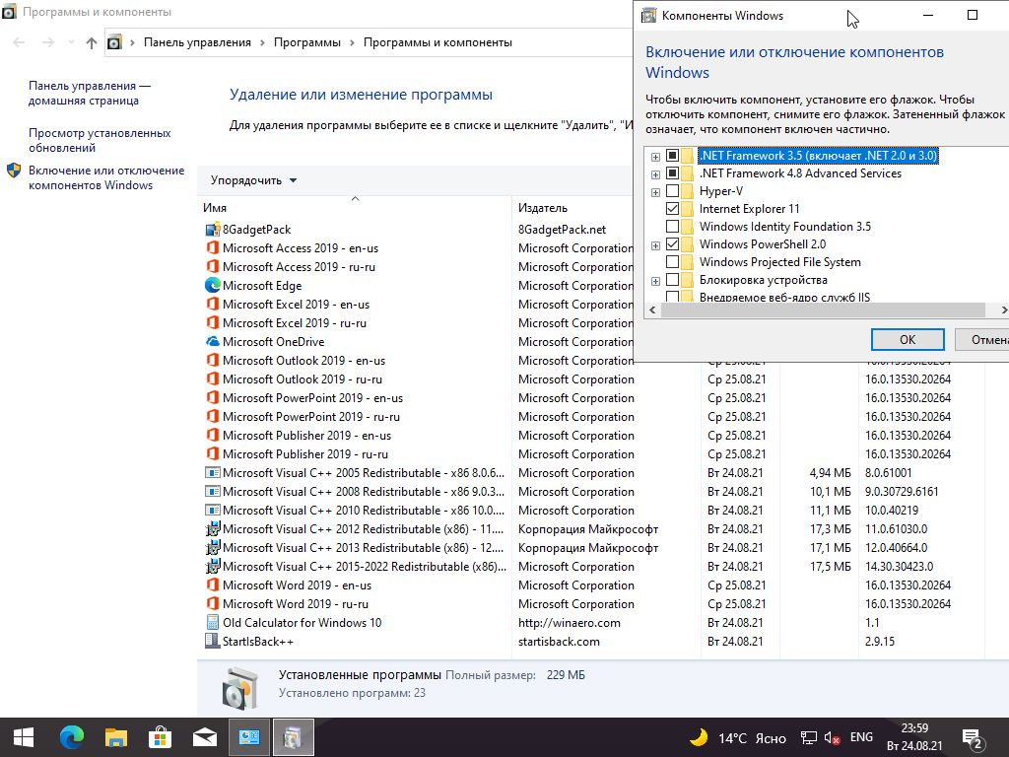Open Просмотр установленных обновлений link
This screenshot has height=757, width=1009.
tap(100, 140)
